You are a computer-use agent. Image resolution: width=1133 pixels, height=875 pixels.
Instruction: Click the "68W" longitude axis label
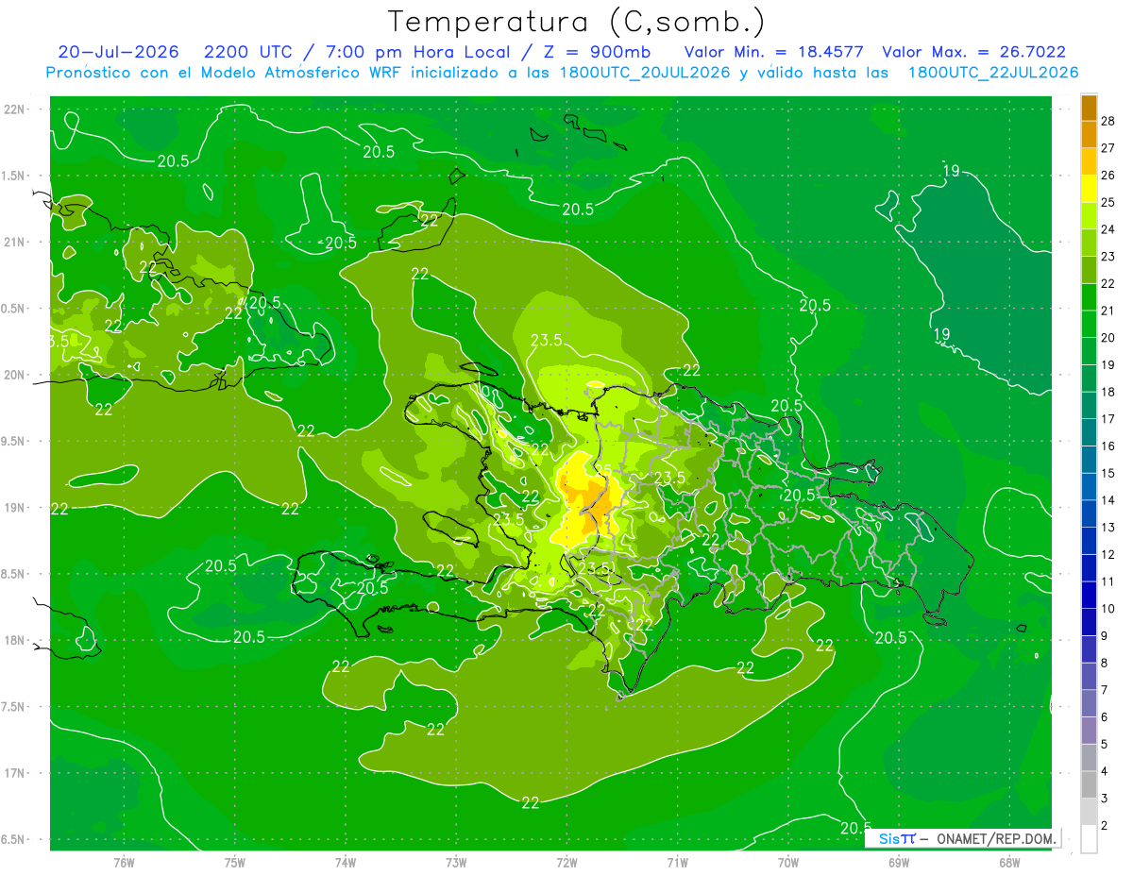(x=1009, y=863)
